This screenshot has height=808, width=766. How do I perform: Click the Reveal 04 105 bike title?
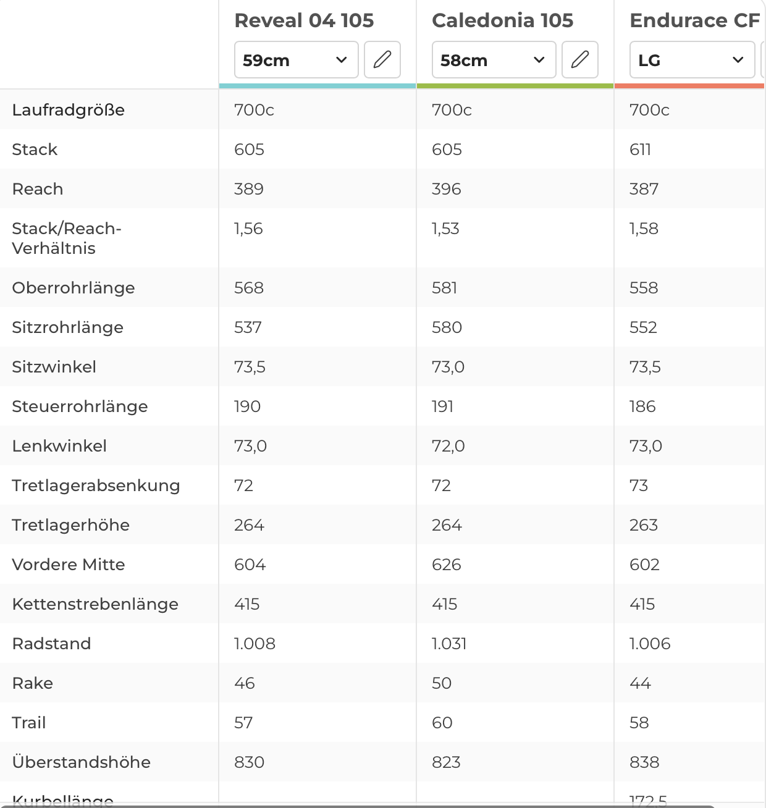(304, 20)
